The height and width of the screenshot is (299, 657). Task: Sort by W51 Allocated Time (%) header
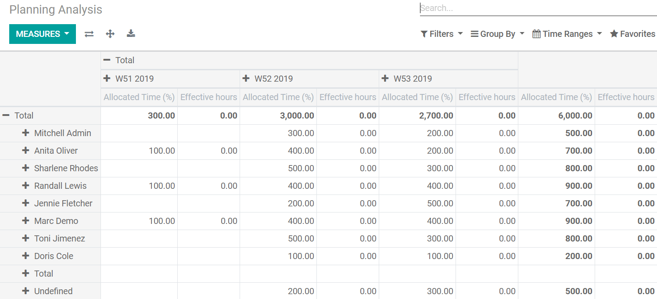[x=139, y=97]
